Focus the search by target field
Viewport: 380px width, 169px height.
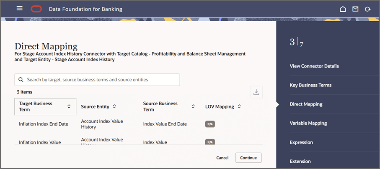click(x=97, y=80)
